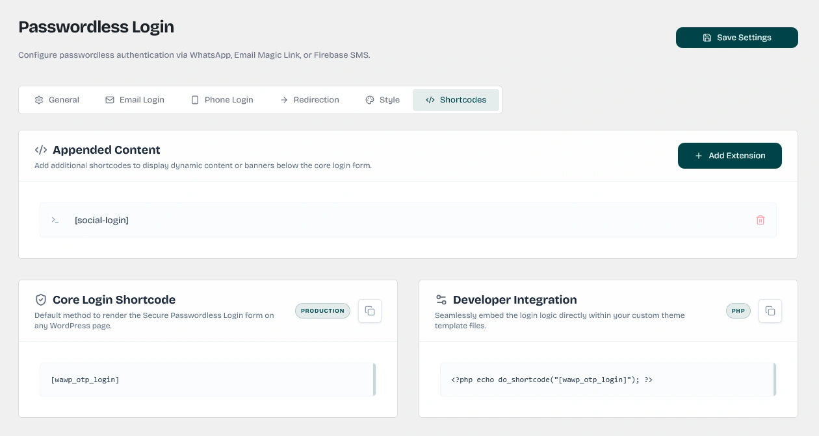The width and height of the screenshot is (819, 436).
Task: Go to the Style tab
Action: (382, 100)
